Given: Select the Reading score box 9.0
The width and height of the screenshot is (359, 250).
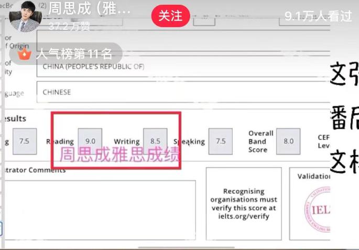Looking at the screenshot, I should 90,141.
